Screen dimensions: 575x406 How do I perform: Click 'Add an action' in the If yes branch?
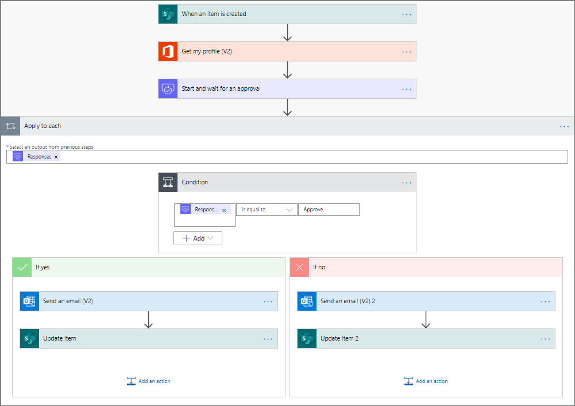pos(149,381)
